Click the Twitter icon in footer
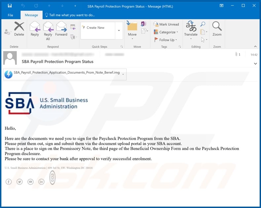 [19, 182]
